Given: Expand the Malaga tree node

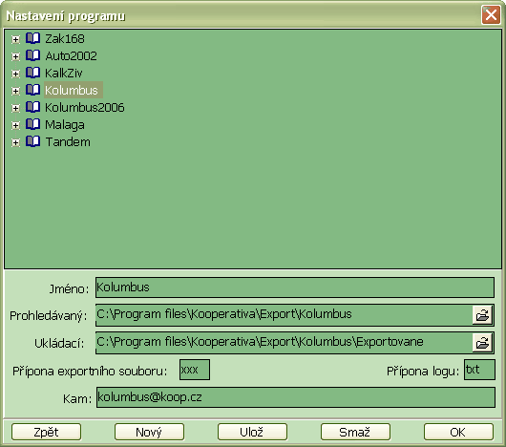Looking at the screenshot, I should click(x=15, y=125).
